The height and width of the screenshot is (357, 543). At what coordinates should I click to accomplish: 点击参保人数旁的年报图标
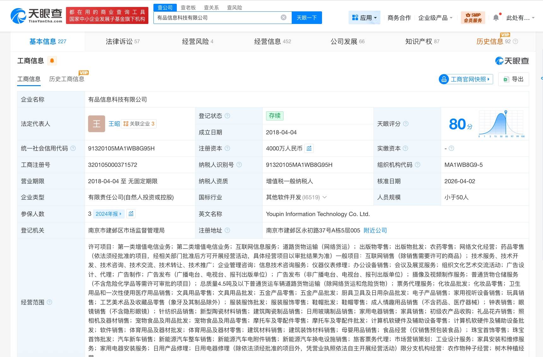pyautogui.click(x=131, y=214)
